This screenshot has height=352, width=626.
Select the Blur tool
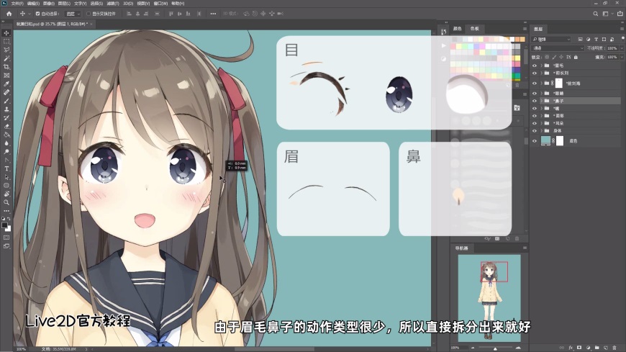[x=6, y=143]
